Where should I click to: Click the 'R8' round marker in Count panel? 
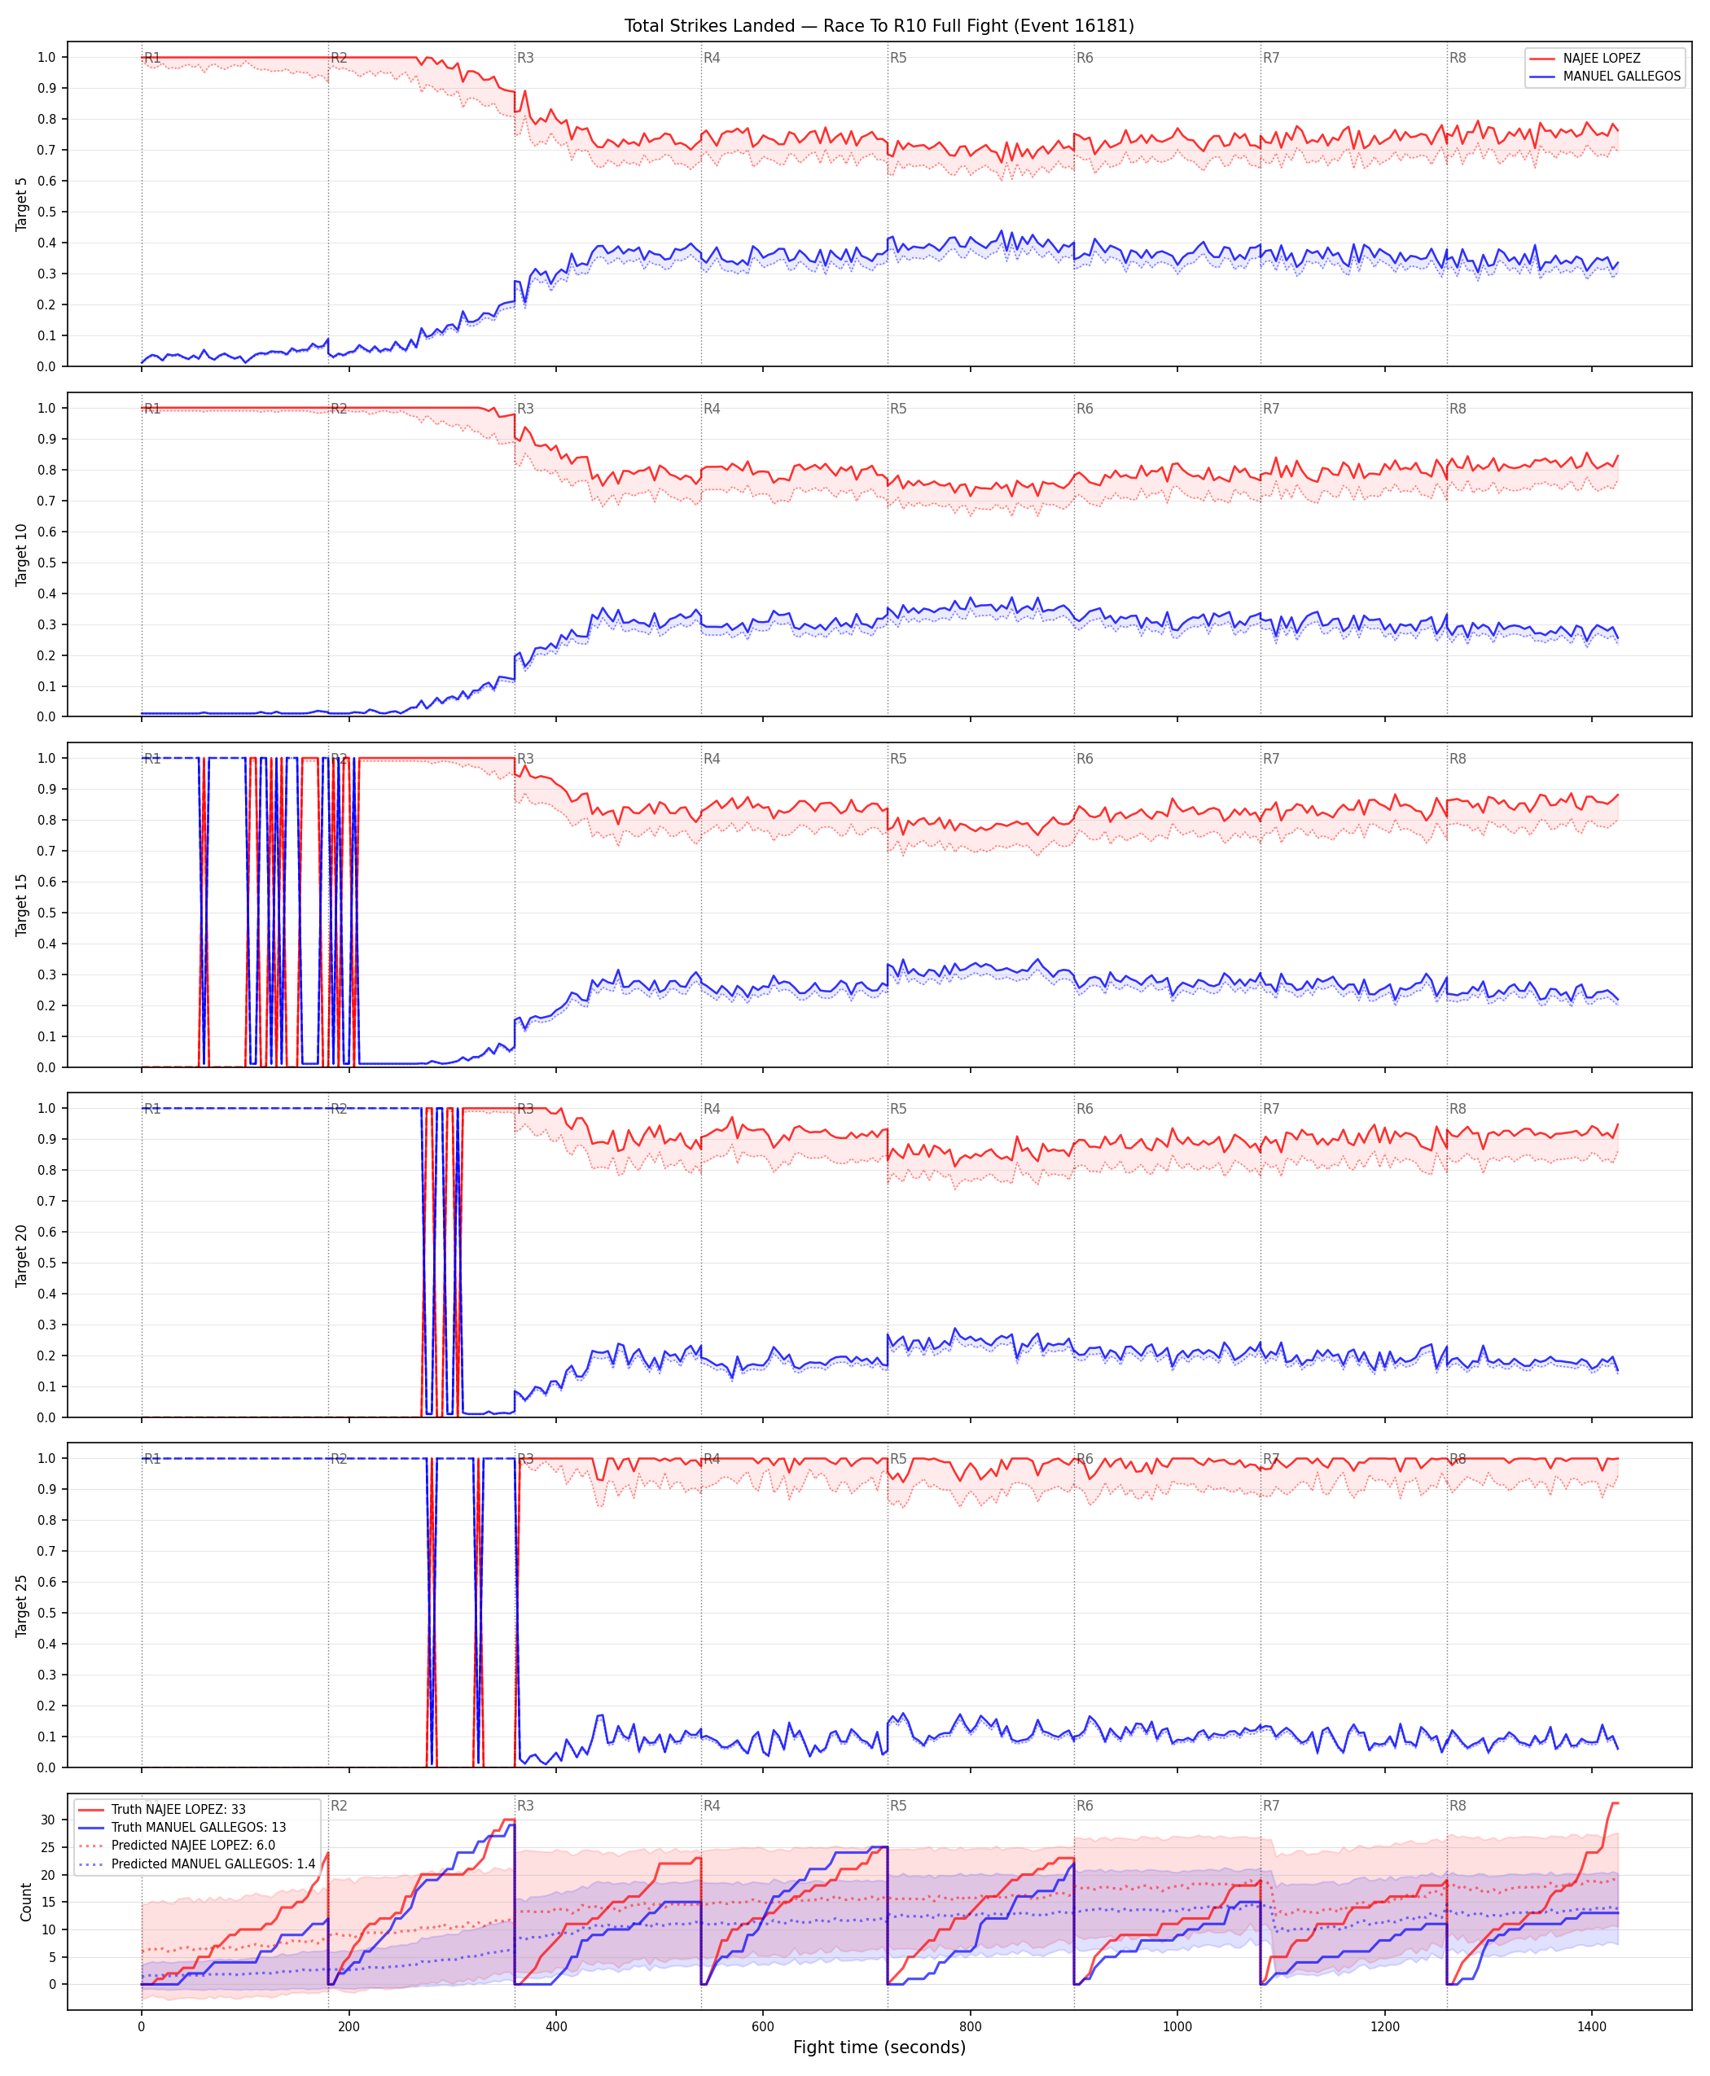(x=1458, y=1805)
